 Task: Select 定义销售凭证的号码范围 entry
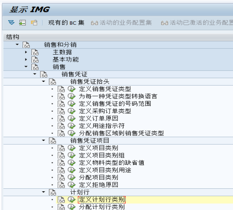[115, 104]
